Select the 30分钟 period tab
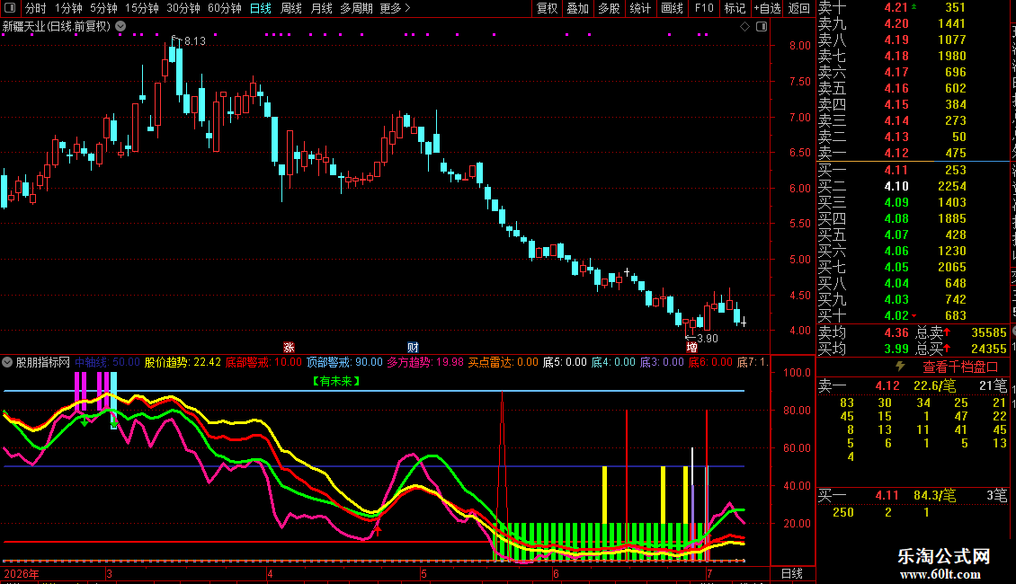The width and height of the screenshot is (1016, 584). (x=183, y=8)
